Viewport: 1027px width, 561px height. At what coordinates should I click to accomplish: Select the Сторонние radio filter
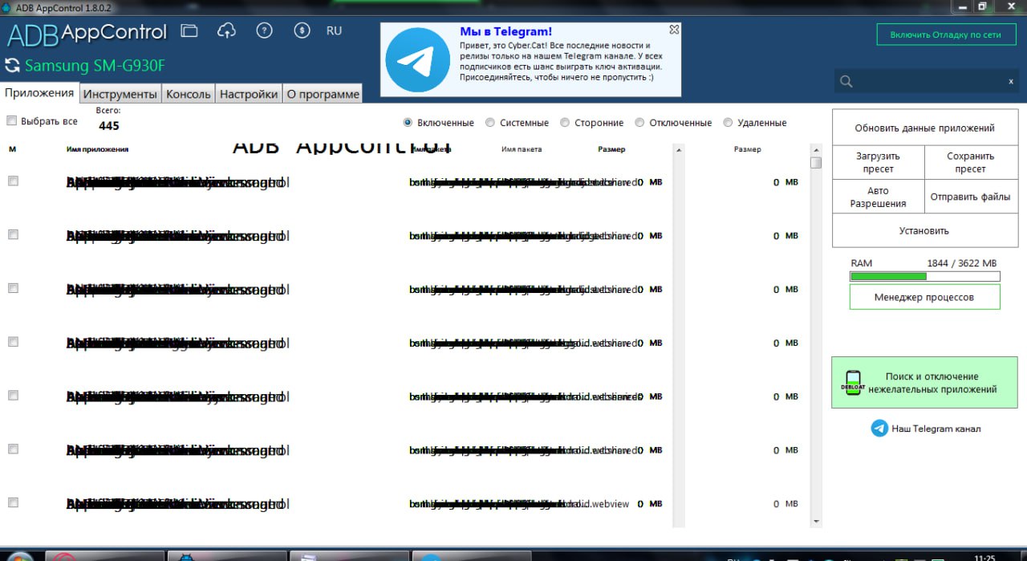pyautogui.click(x=565, y=123)
